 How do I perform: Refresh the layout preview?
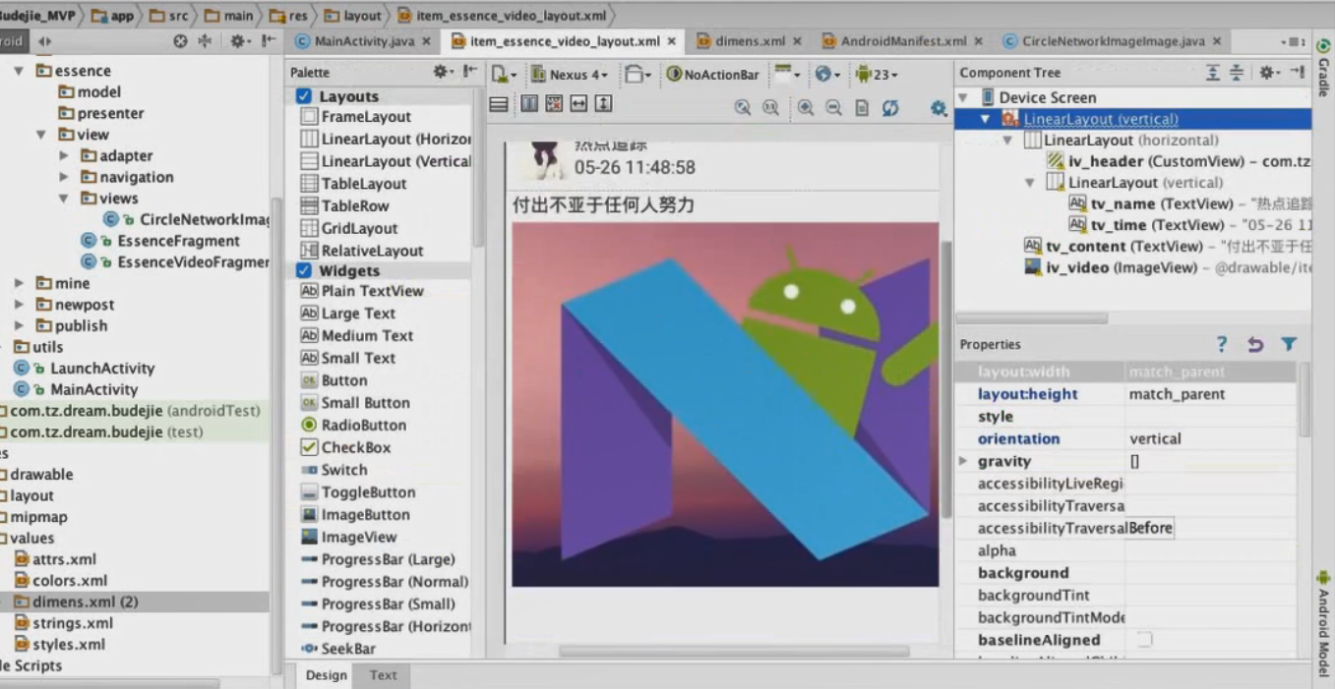[890, 108]
